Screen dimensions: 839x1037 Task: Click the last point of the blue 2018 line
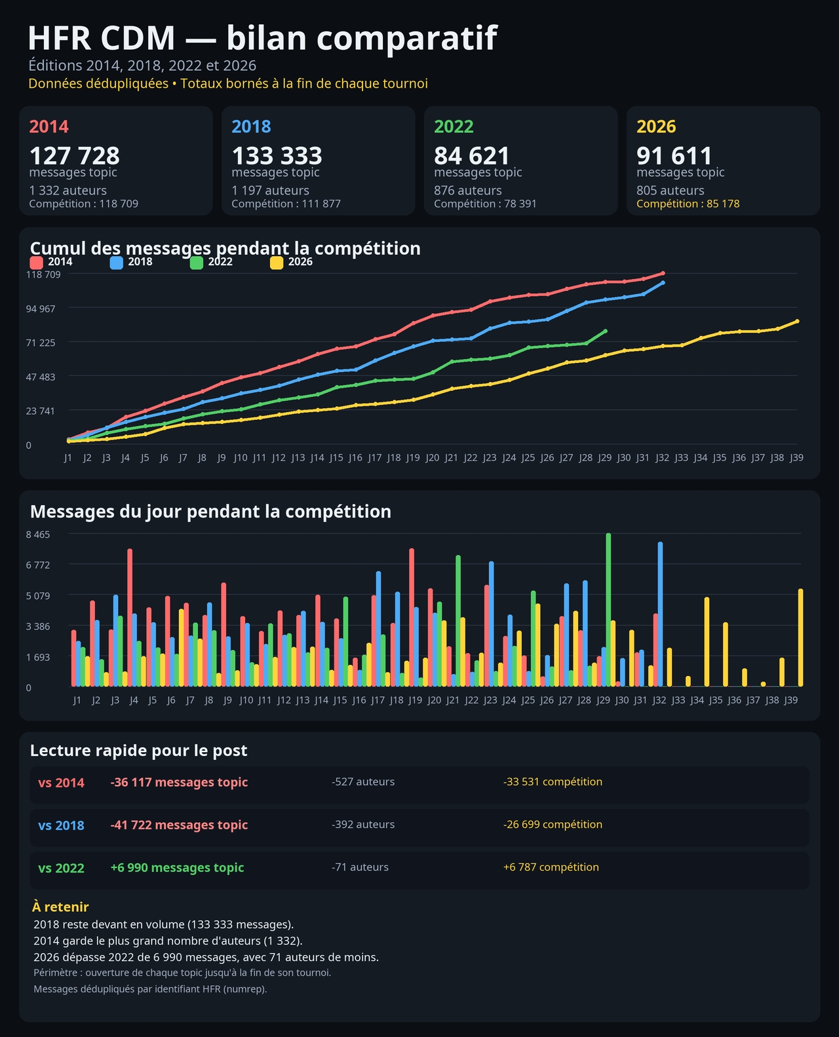click(x=663, y=282)
